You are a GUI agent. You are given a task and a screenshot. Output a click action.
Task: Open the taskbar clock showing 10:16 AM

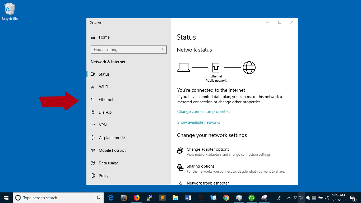point(339,198)
